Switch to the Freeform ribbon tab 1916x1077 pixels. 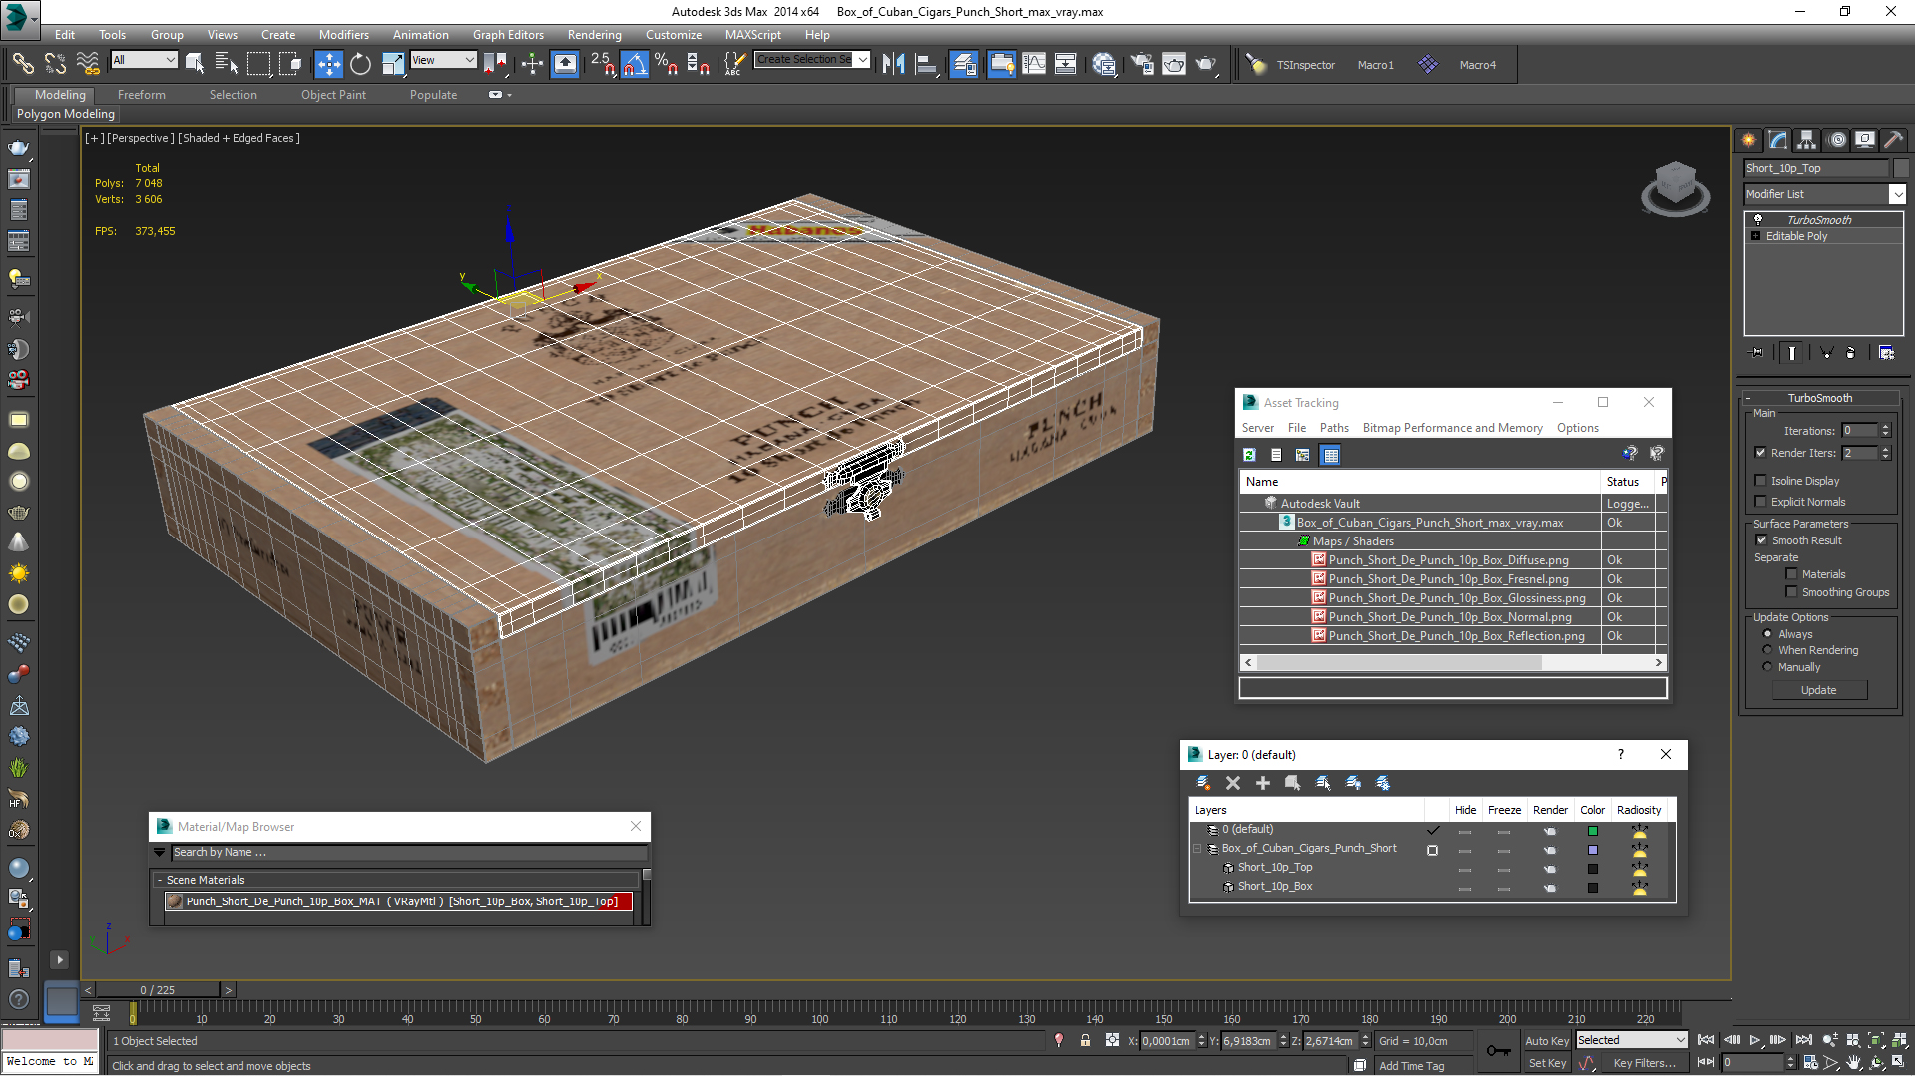pyautogui.click(x=142, y=94)
